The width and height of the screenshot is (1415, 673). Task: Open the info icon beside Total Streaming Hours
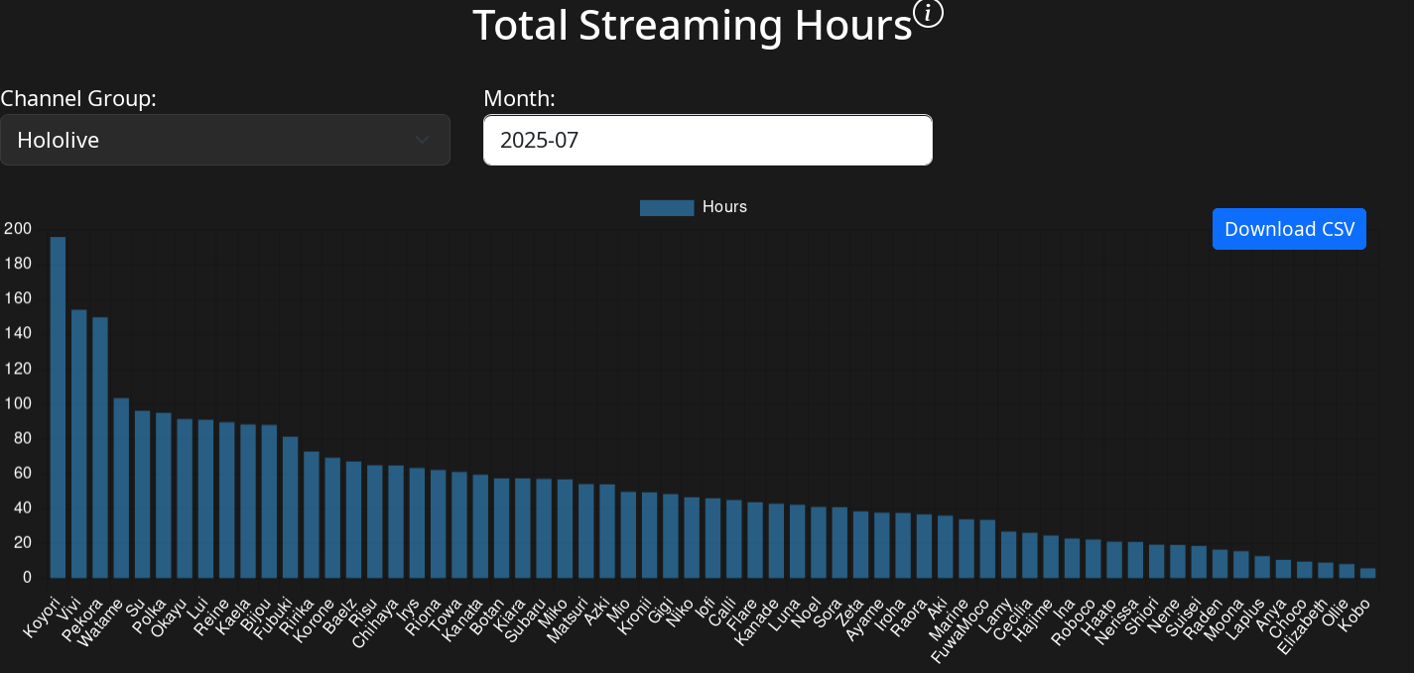coord(928,13)
